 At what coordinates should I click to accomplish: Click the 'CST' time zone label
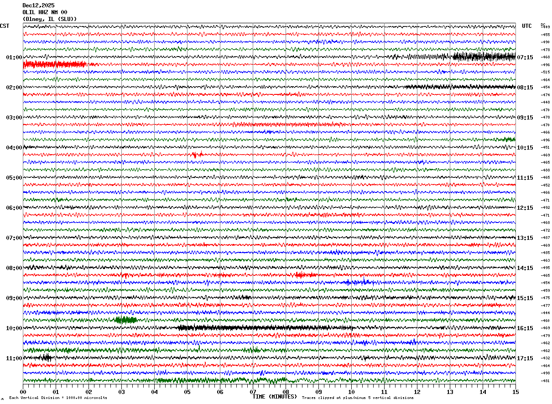(5, 26)
